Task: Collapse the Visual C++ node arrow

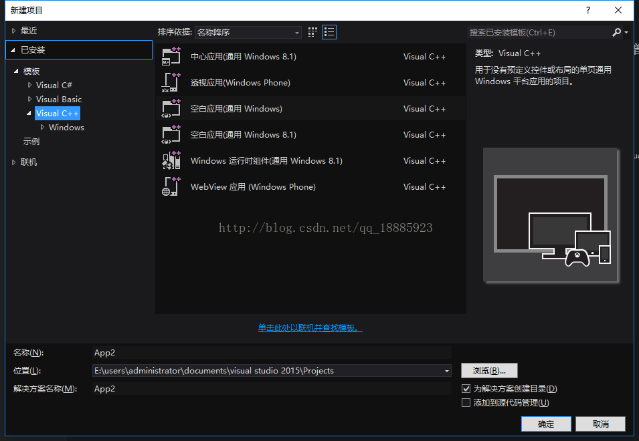Action: click(29, 113)
